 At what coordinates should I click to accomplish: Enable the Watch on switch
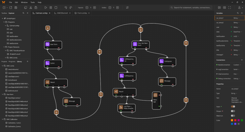coord(233,116)
